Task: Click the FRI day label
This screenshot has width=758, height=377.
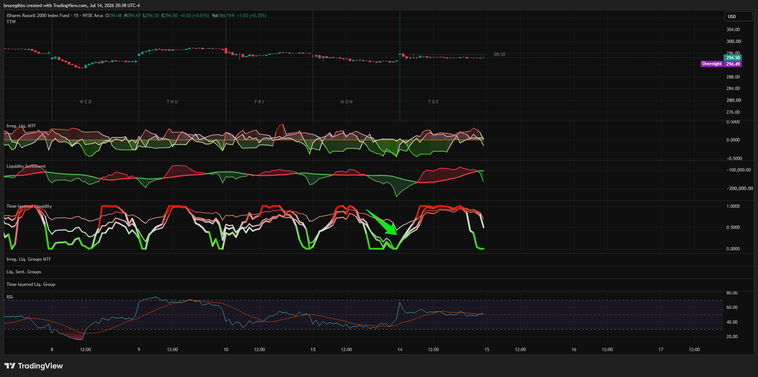Action: [x=259, y=102]
